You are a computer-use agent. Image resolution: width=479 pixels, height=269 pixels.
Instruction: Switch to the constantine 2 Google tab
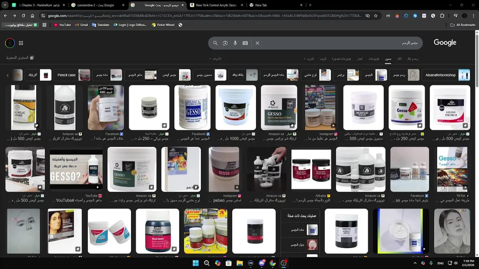pyautogui.click(x=97, y=5)
